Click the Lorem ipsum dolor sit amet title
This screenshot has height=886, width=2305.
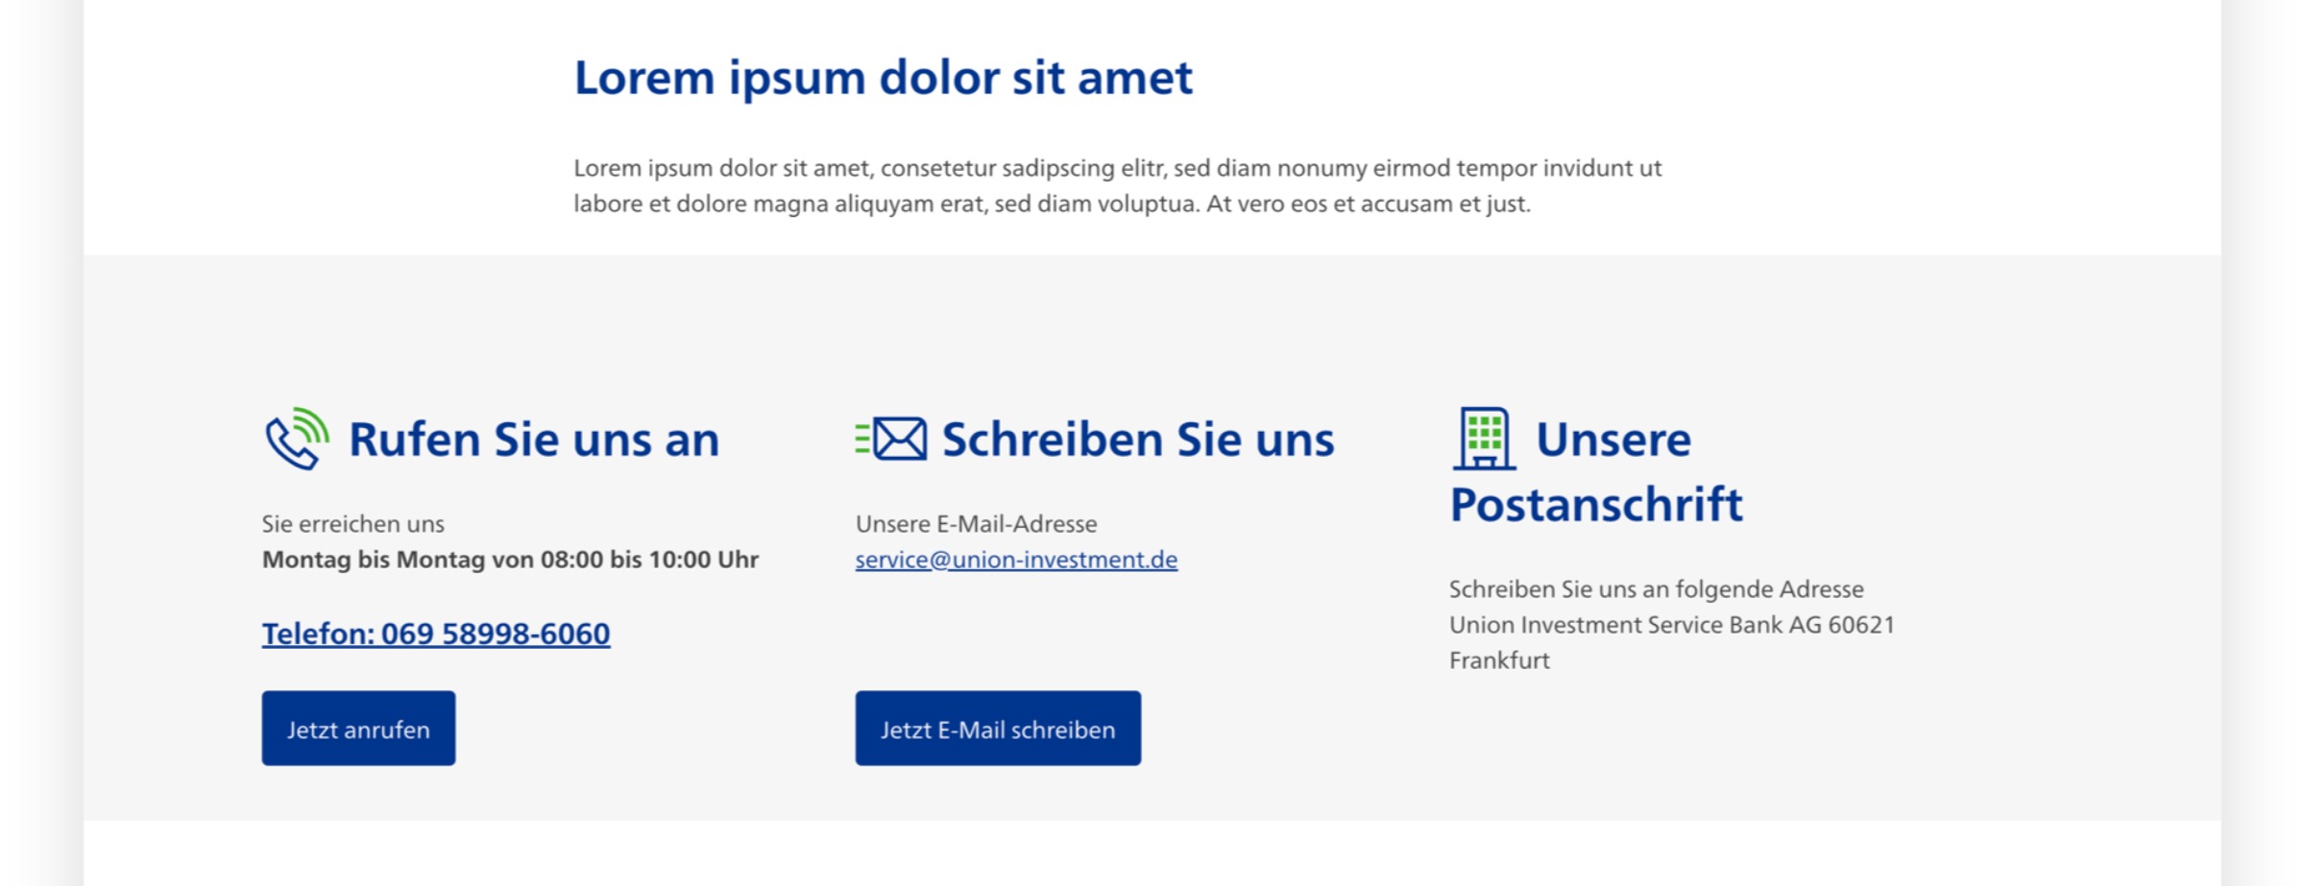point(884,78)
